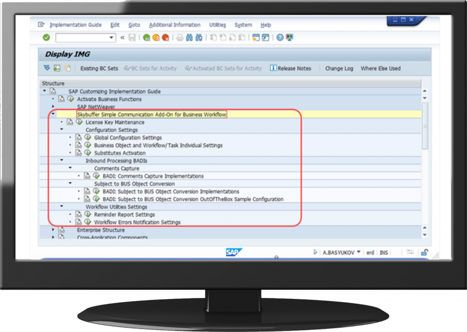Screen dimensions: 467x332
Task: Collapse the Inbound Processing BADIs node
Action: coord(62,160)
